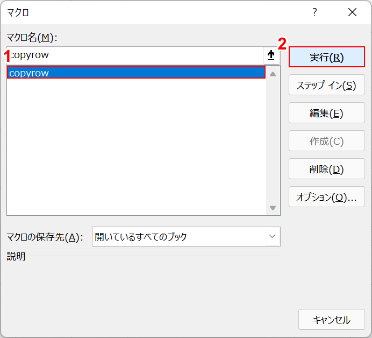The height and width of the screenshot is (338, 372).
Task: Delete the macro using 削除(D)
Action: [x=326, y=169]
